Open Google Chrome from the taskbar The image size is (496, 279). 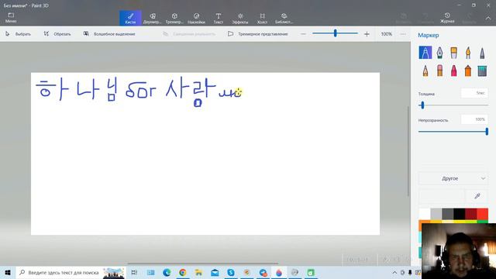pos(183,272)
